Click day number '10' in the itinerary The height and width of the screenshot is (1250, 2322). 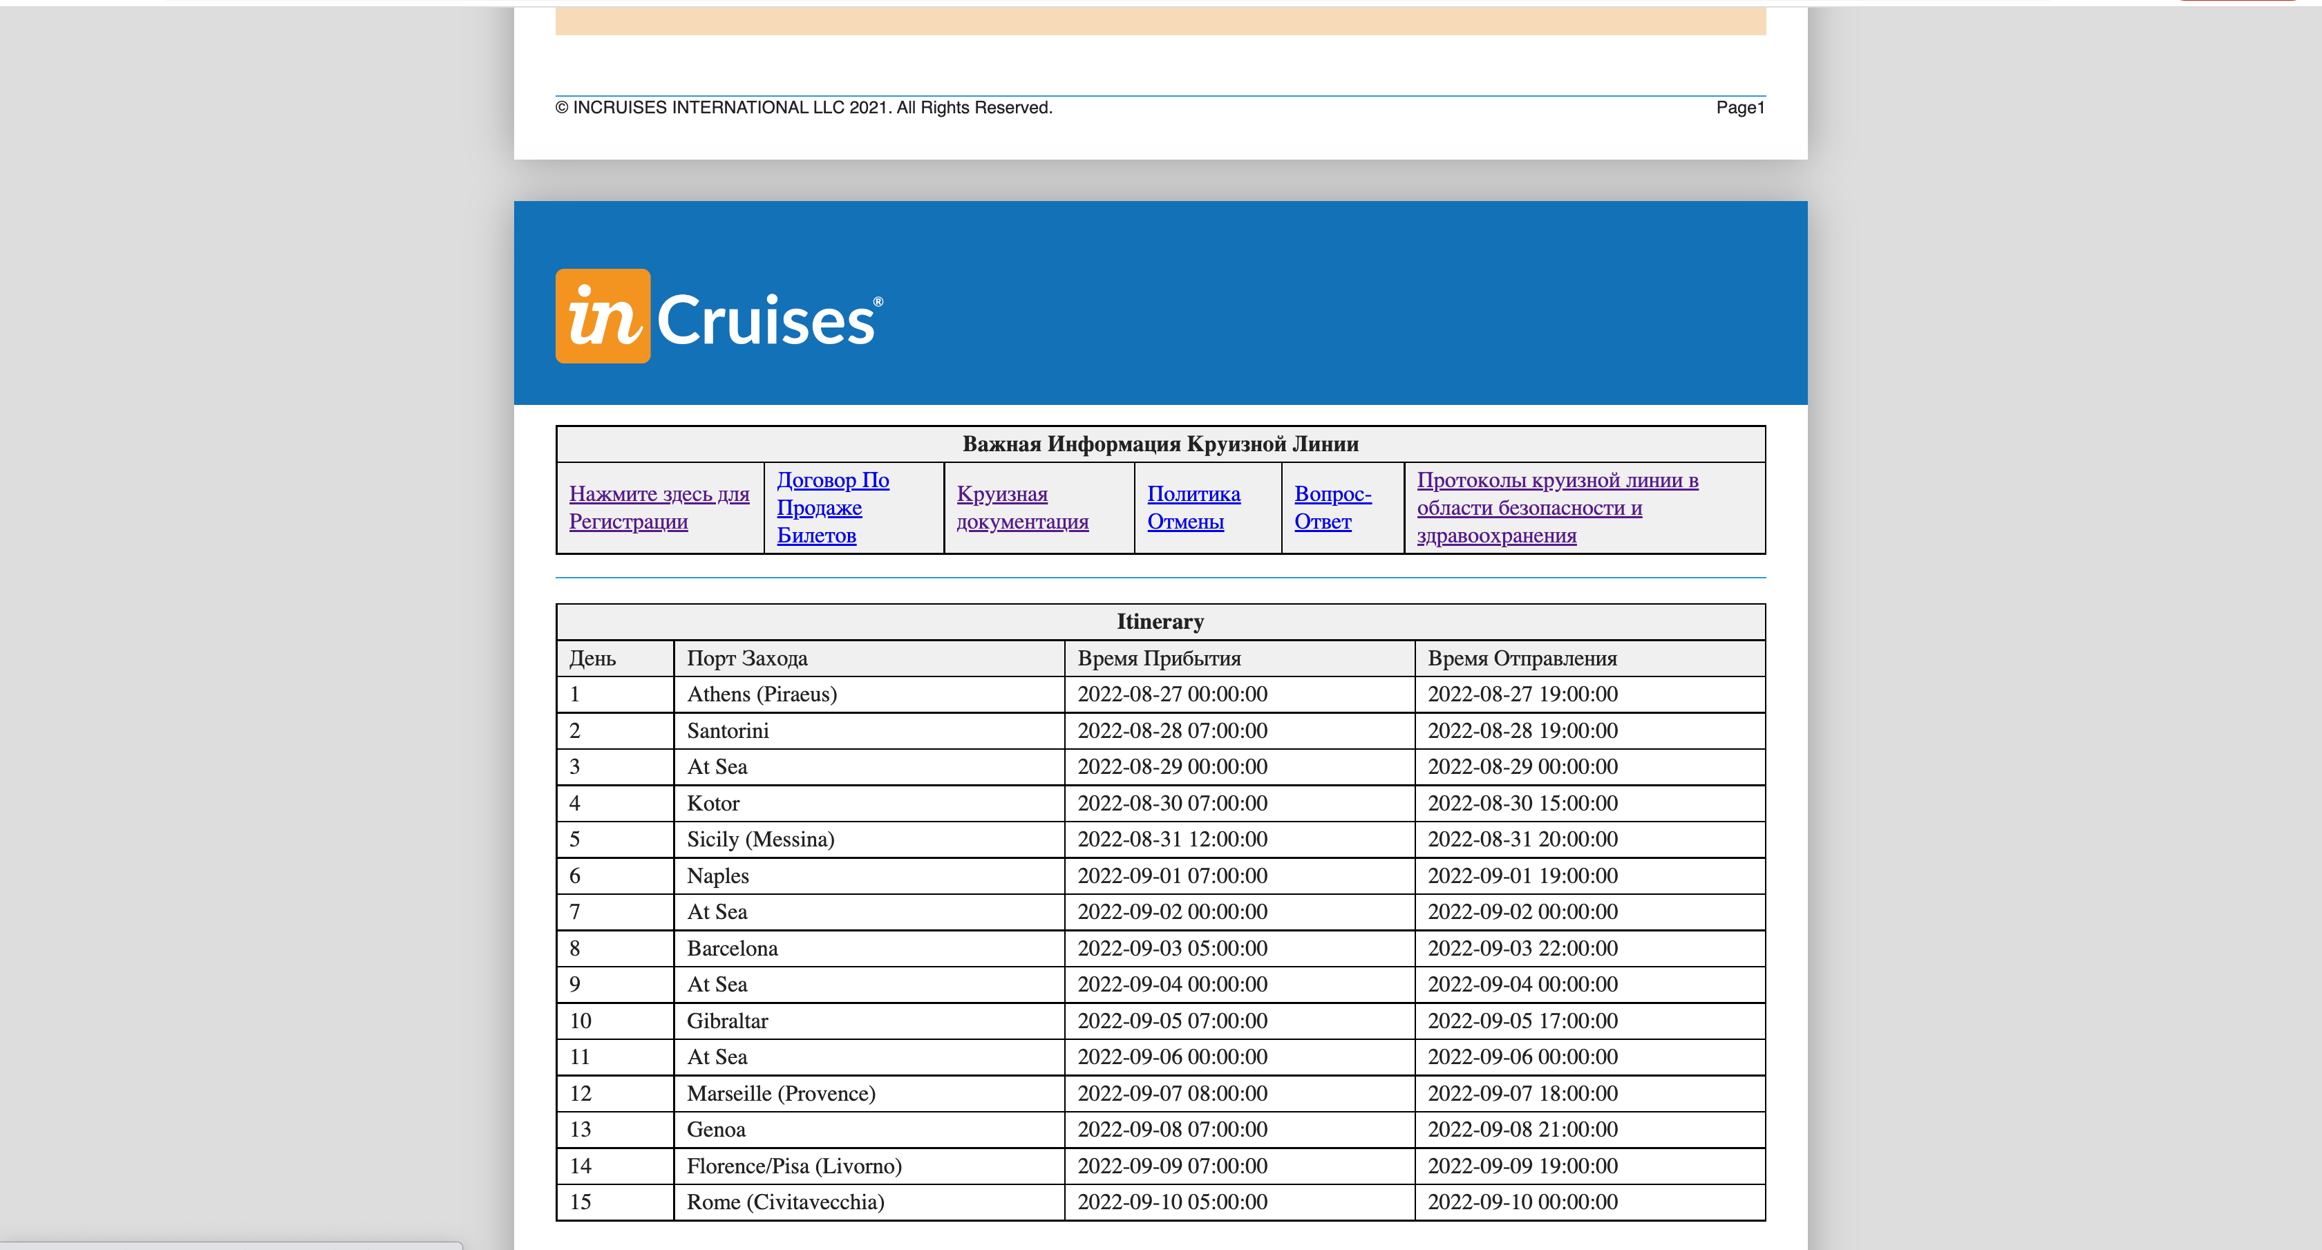click(580, 1021)
